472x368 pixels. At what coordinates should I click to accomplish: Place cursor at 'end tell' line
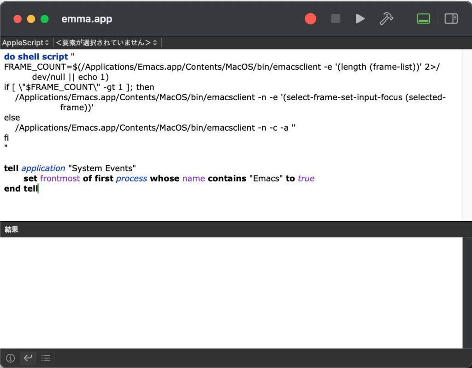pyautogui.click(x=21, y=189)
